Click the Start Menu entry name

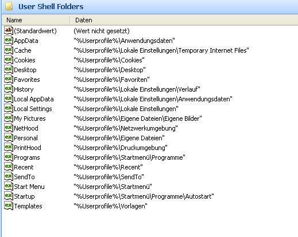coord(29,187)
